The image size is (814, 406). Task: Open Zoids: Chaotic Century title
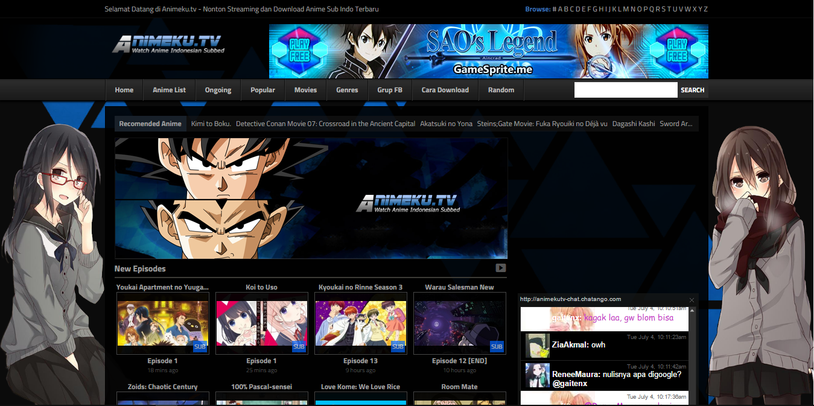point(163,387)
